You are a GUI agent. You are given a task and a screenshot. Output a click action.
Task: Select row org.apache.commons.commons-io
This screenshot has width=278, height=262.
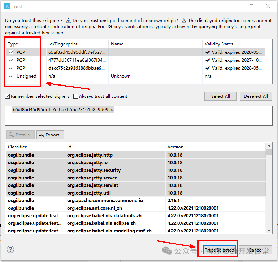coord(136,201)
